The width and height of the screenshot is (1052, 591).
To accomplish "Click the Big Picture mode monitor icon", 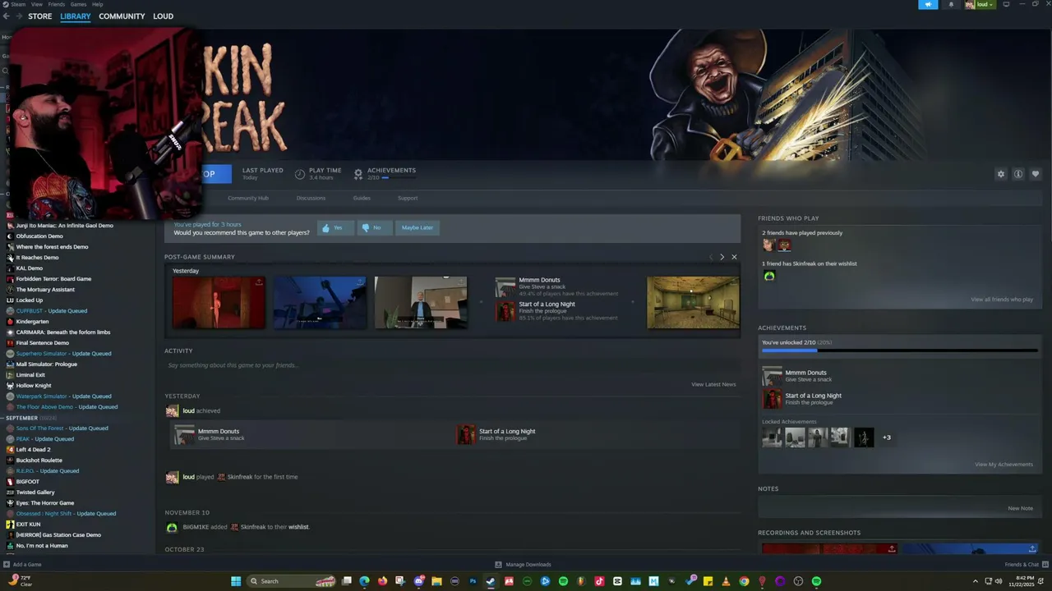I will point(1006,4).
